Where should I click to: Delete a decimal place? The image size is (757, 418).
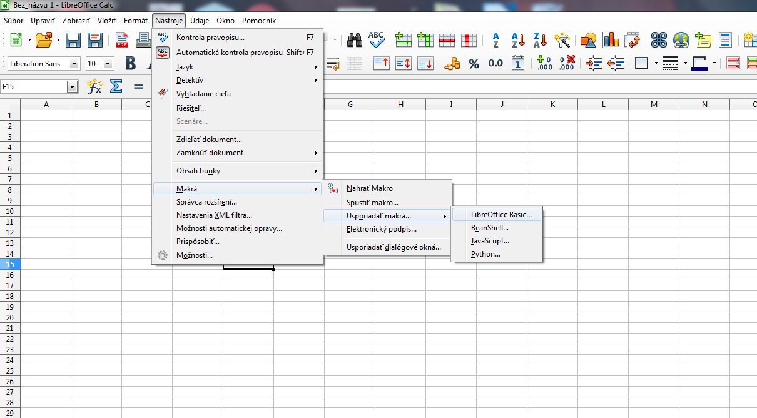click(x=567, y=63)
